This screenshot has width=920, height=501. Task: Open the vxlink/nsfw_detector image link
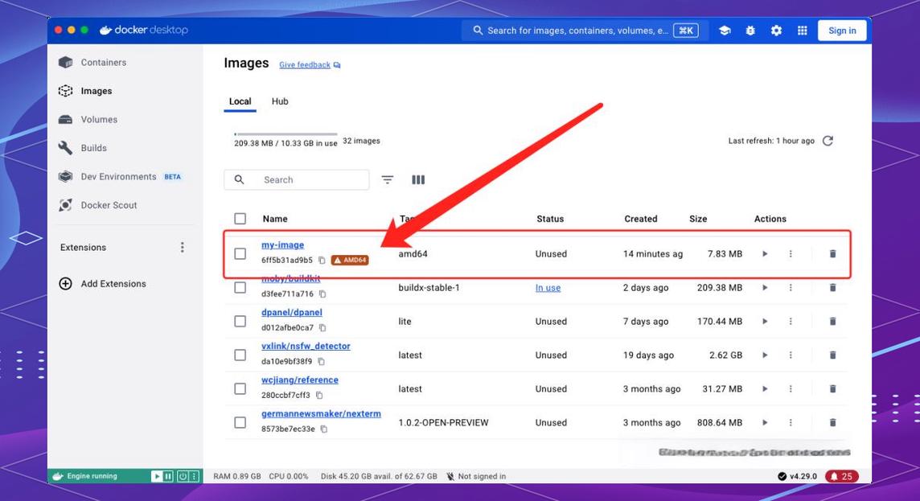pyautogui.click(x=306, y=346)
